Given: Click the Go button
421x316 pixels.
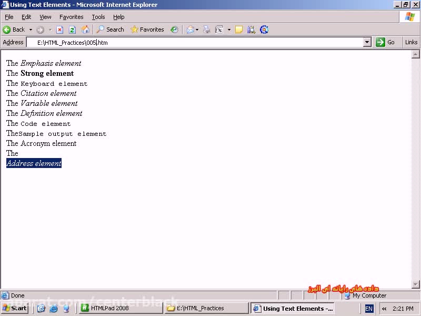Looking at the screenshot, I should tap(386, 42).
